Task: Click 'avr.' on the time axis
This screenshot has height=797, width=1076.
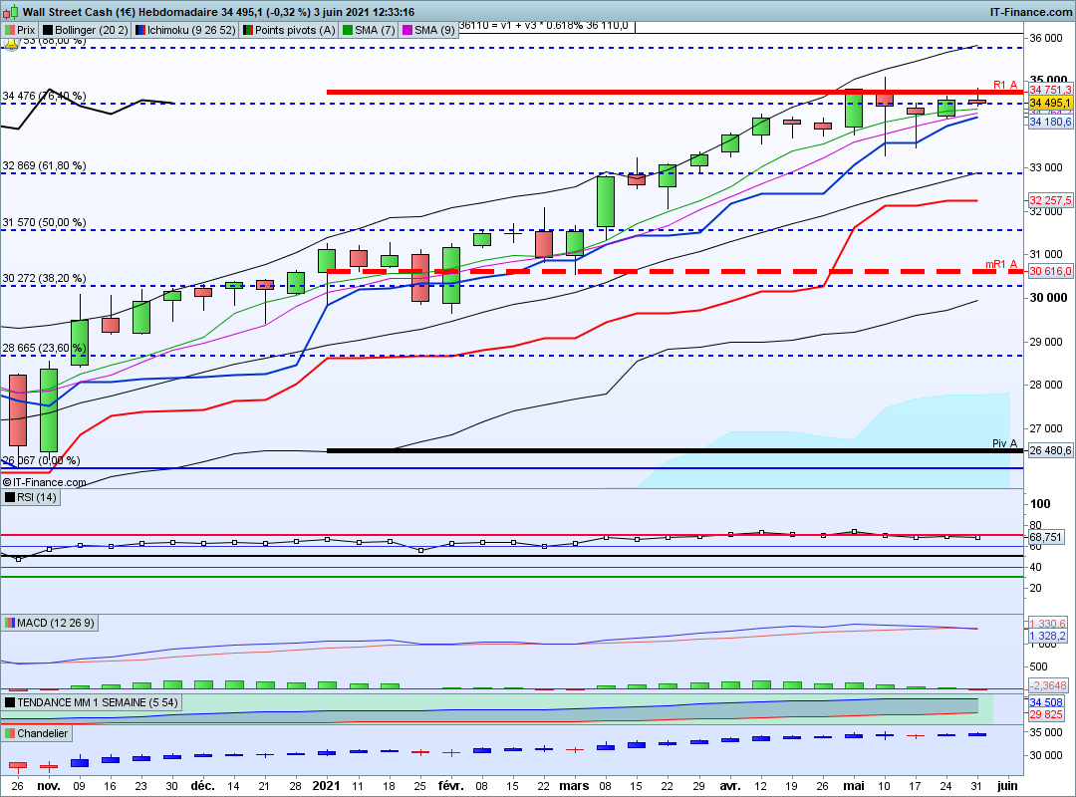Action: pos(729,786)
